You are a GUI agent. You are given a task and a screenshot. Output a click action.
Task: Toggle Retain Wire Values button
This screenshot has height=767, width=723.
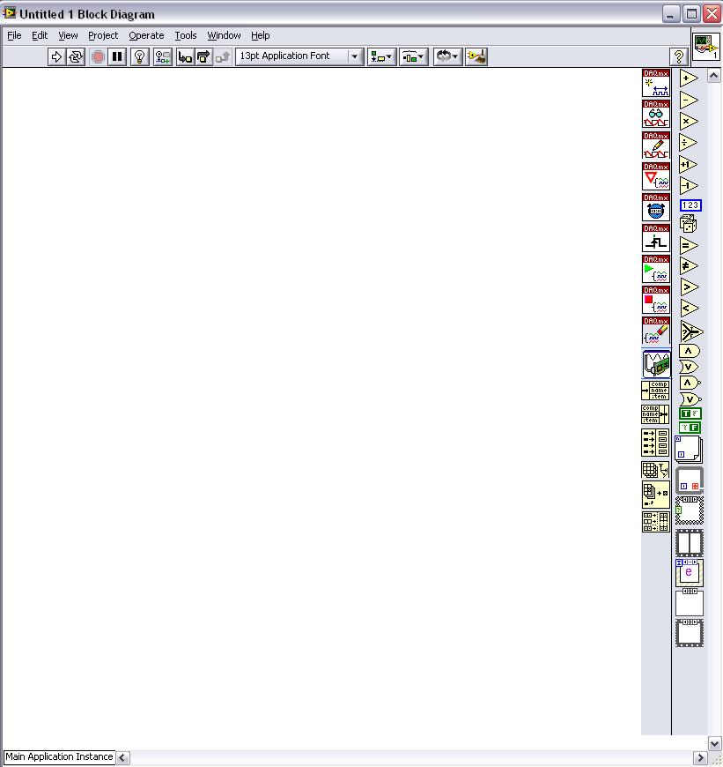click(163, 56)
